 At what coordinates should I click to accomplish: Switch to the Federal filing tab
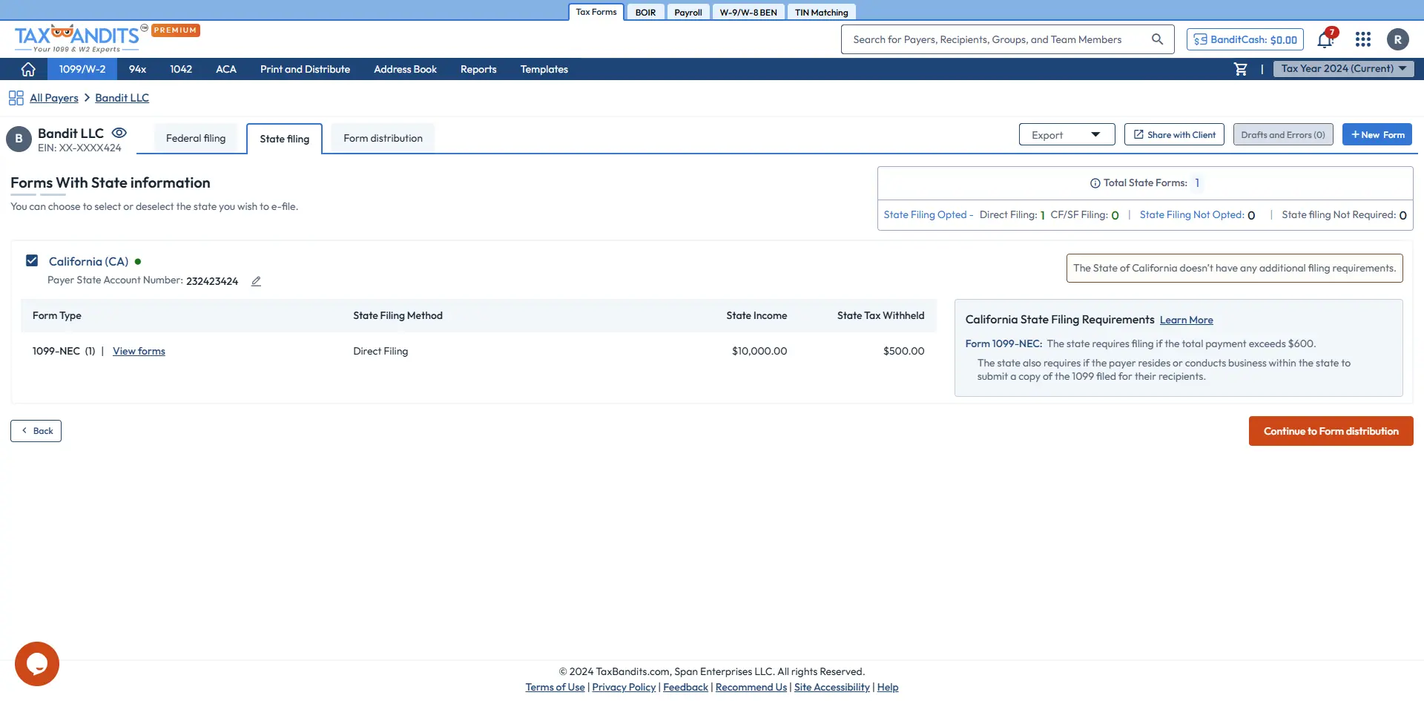pos(196,139)
